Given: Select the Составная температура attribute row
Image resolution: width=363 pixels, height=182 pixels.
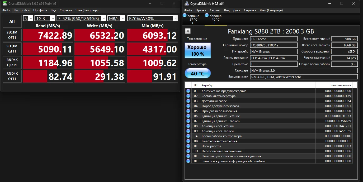Looking at the screenshot, I should pyautogui.click(x=269, y=96).
